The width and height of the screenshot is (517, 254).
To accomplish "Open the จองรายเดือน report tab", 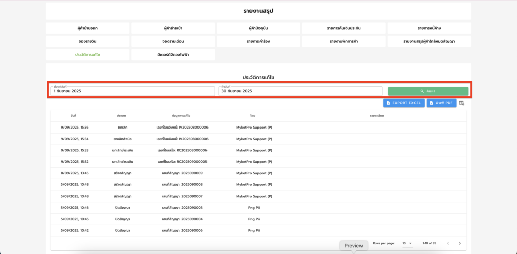I will coord(173,41).
